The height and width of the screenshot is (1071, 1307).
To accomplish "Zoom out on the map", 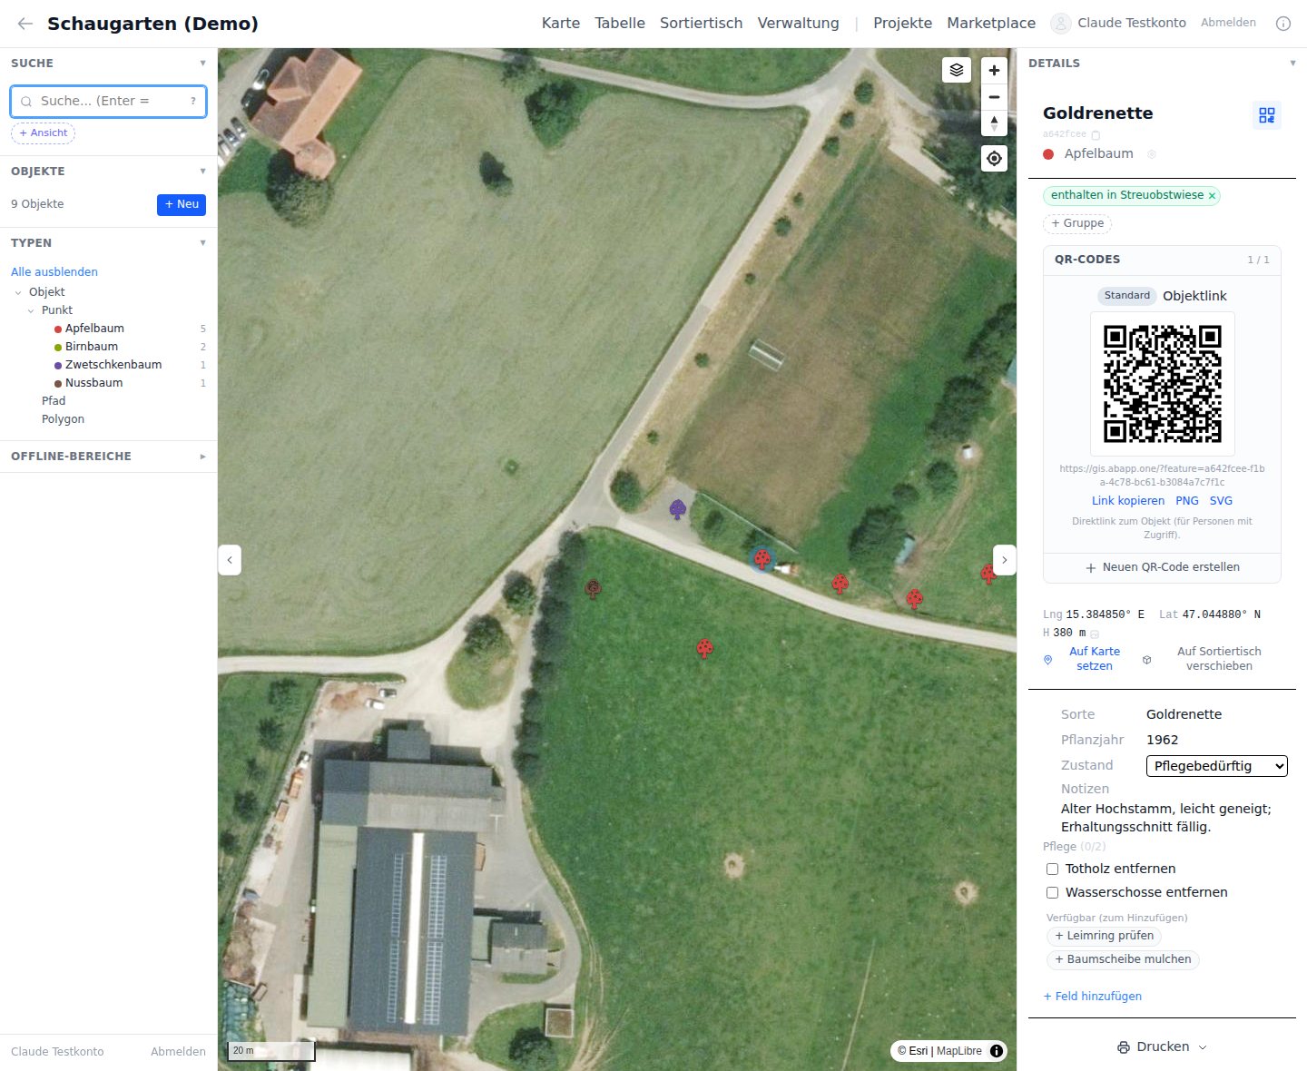I will (995, 97).
